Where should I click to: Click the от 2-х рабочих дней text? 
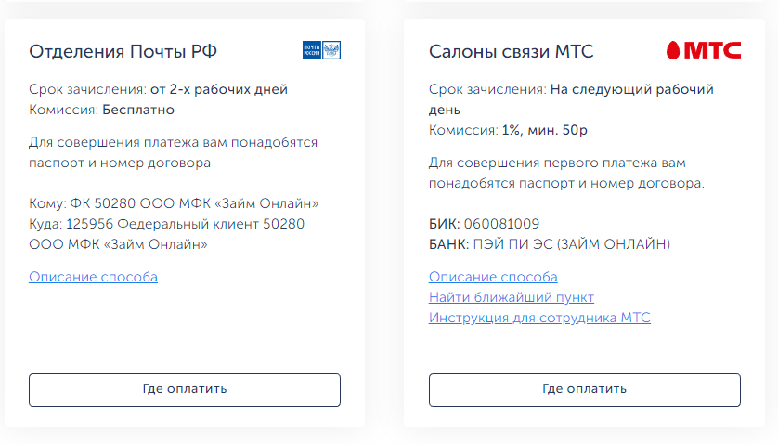pyautogui.click(x=219, y=89)
